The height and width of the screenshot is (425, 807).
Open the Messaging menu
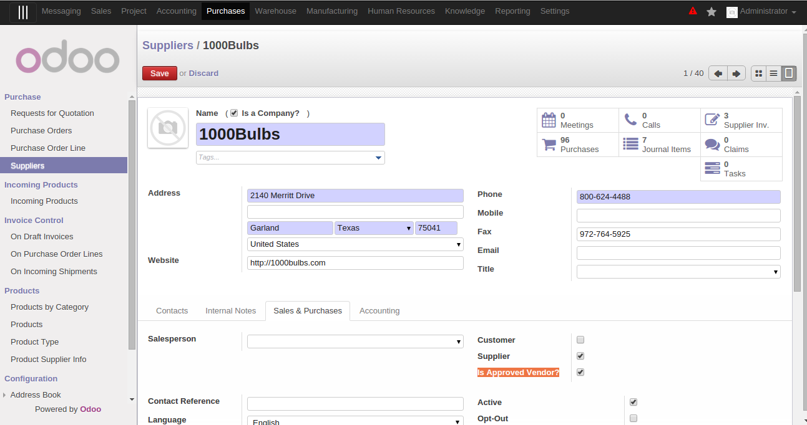click(61, 11)
